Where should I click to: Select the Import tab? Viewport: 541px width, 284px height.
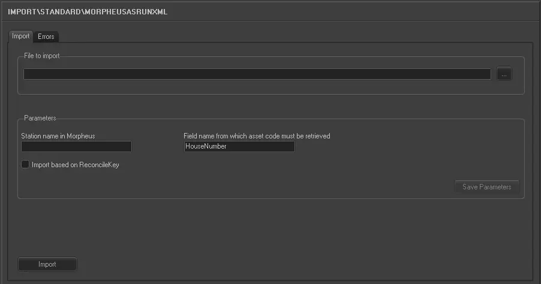click(21, 36)
